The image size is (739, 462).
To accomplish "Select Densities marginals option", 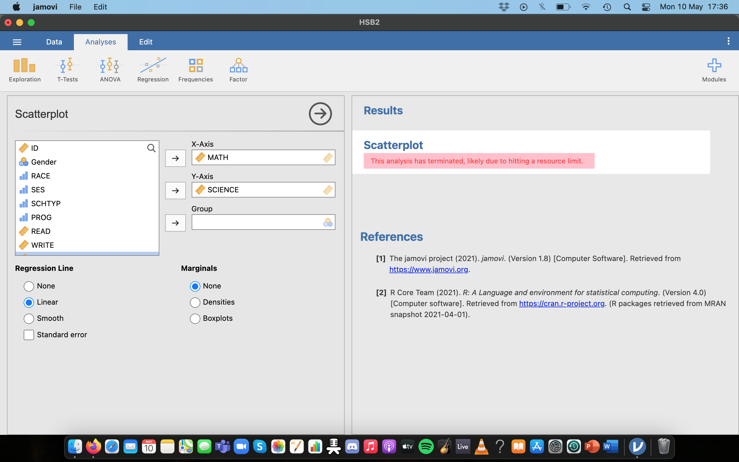I will point(195,303).
